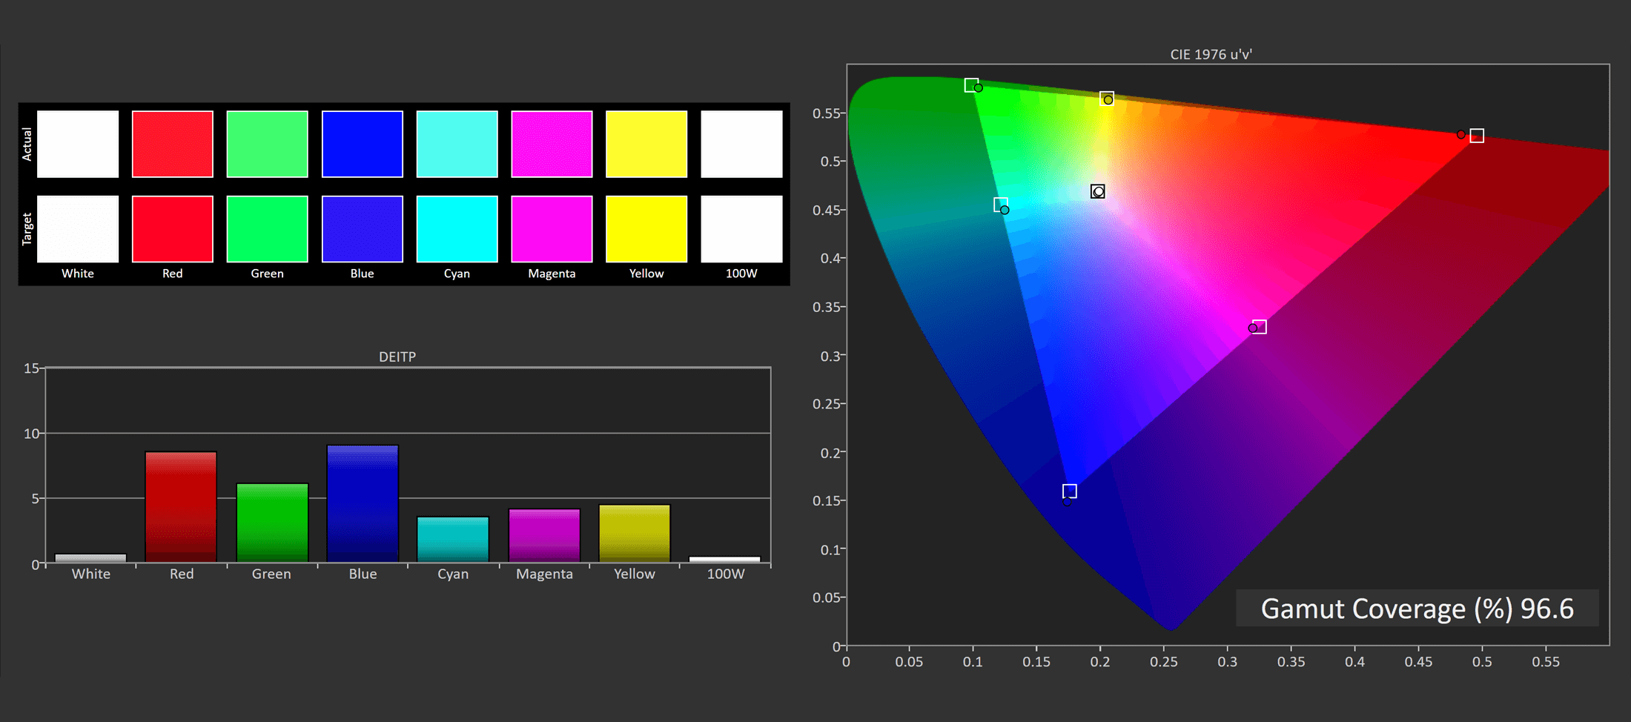Viewport: 1631px width, 722px height.
Task: Select the Target Yellow swatch
Action: point(646,229)
